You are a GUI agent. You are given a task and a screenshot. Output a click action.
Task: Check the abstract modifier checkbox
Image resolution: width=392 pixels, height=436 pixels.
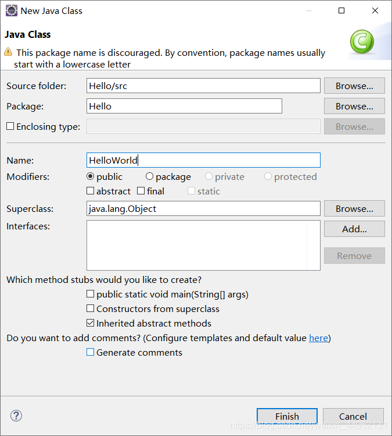(90, 191)
